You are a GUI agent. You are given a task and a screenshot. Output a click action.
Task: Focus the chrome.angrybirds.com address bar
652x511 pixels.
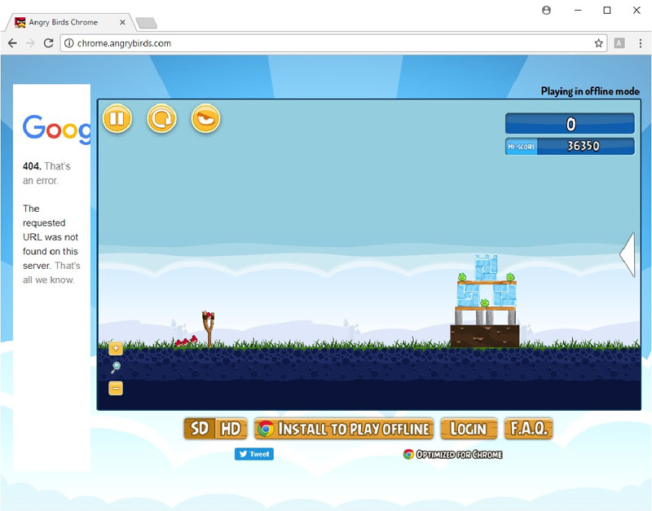(x=333, y=43)
